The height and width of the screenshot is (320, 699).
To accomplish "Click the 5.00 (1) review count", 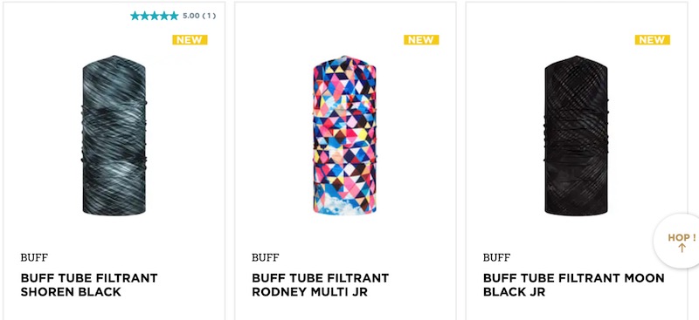I will [x=199, y=16].
